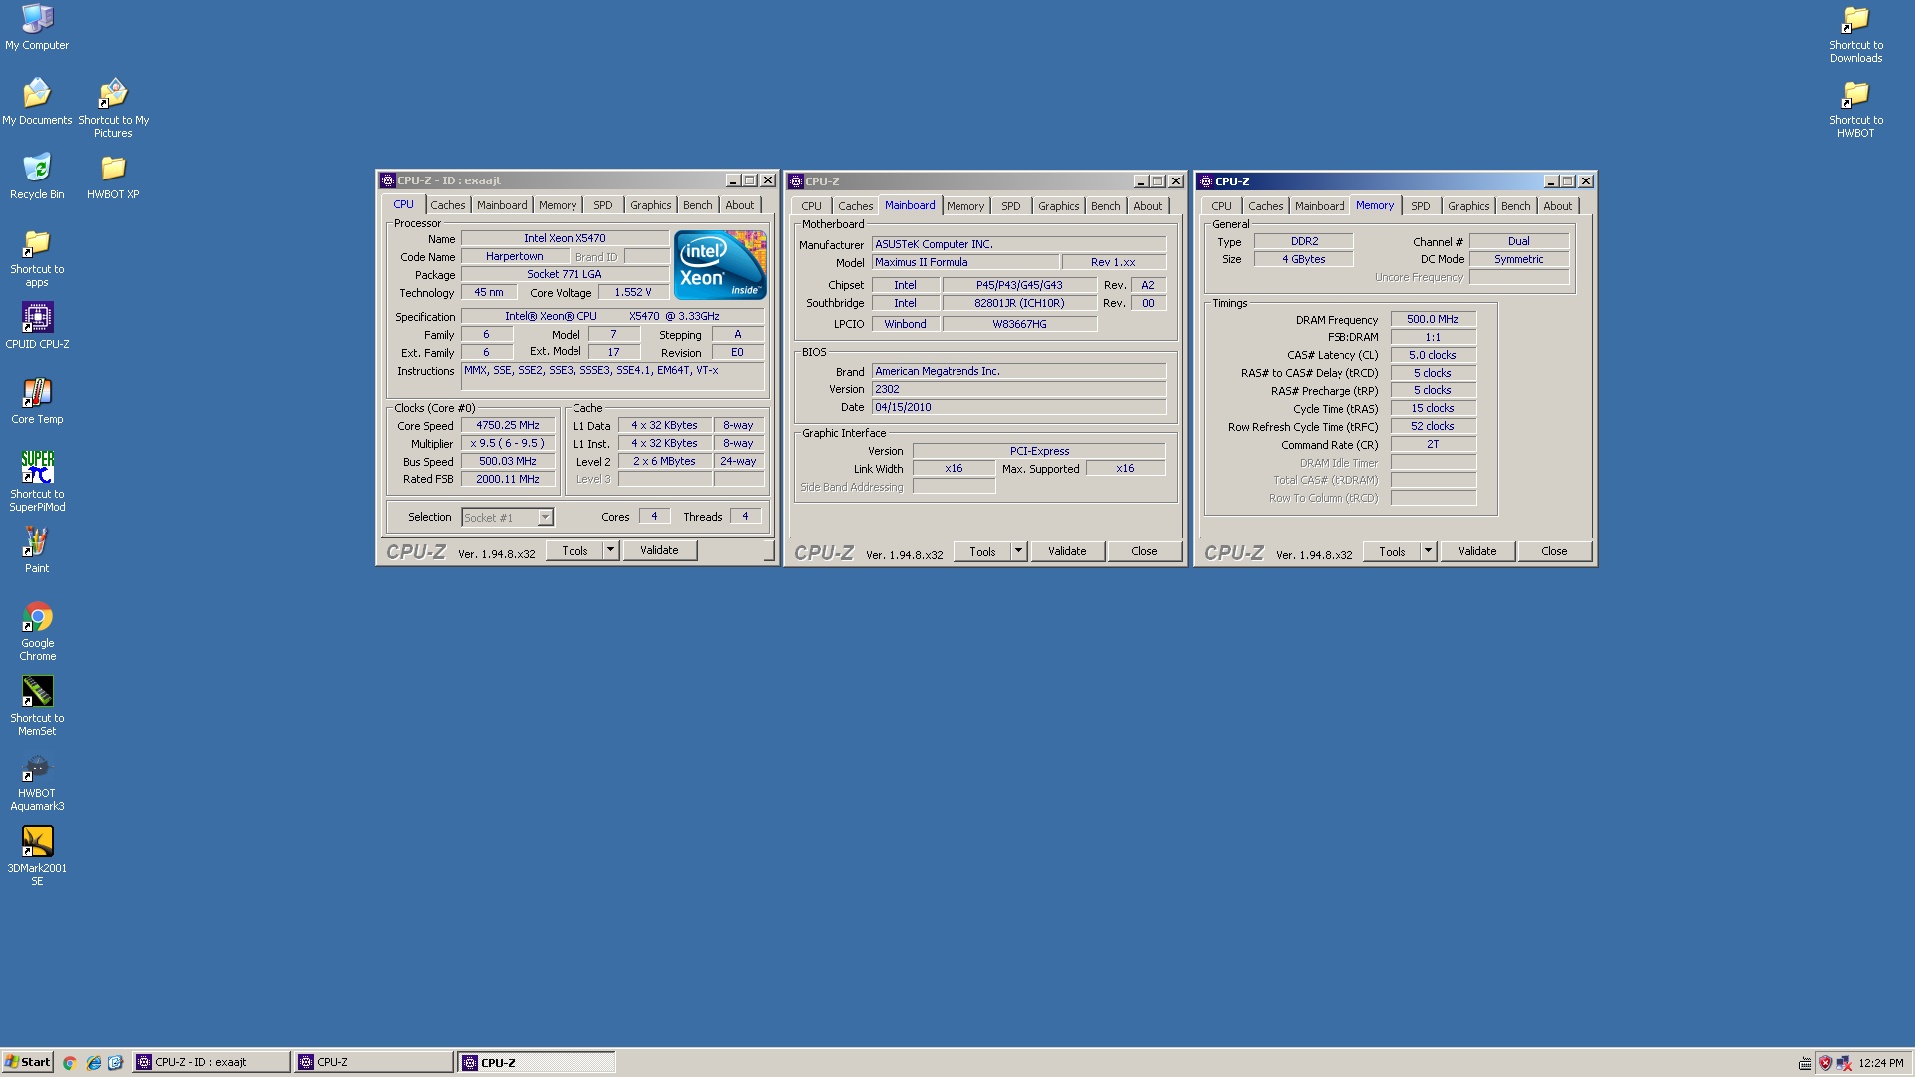Click the third quick launch icon beside Internet Explorer
The width and height of the screenshot is (1915, 1077).
(115, 1063)
